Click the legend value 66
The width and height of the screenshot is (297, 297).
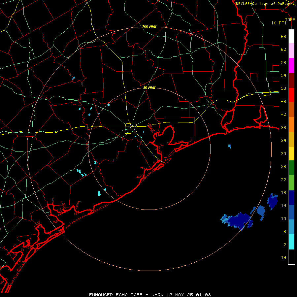283,37
